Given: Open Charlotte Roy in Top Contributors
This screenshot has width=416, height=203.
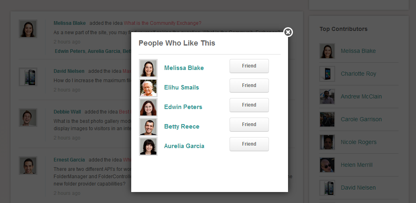Looking at the screenshot, I should [358, 74].
